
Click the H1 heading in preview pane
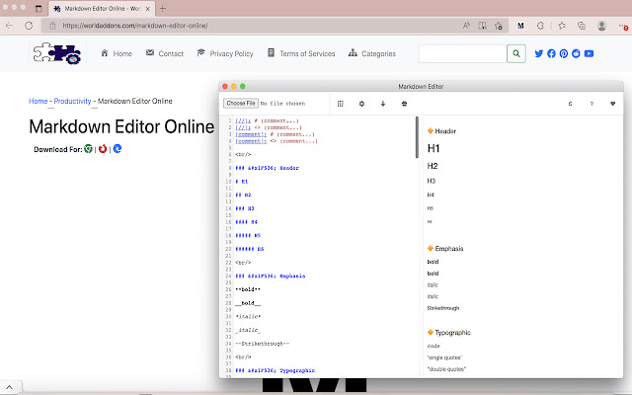pos(434,148)
